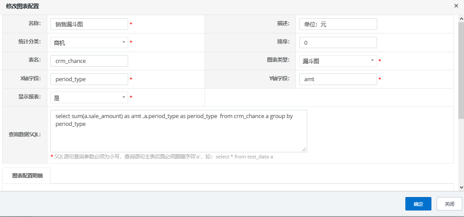Focus the Y轴字段 input containing amt
The image size is (464, 217).
tap(338, 79)
